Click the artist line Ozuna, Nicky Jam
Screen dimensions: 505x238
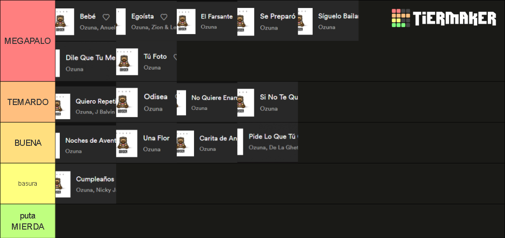pyautogui.click(x=96, y=190)
